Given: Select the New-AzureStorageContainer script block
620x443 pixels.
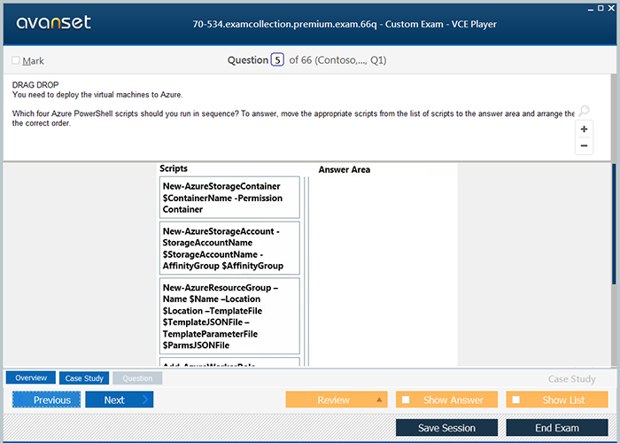Looking at the screenshot, I should (x=229, y=198).
